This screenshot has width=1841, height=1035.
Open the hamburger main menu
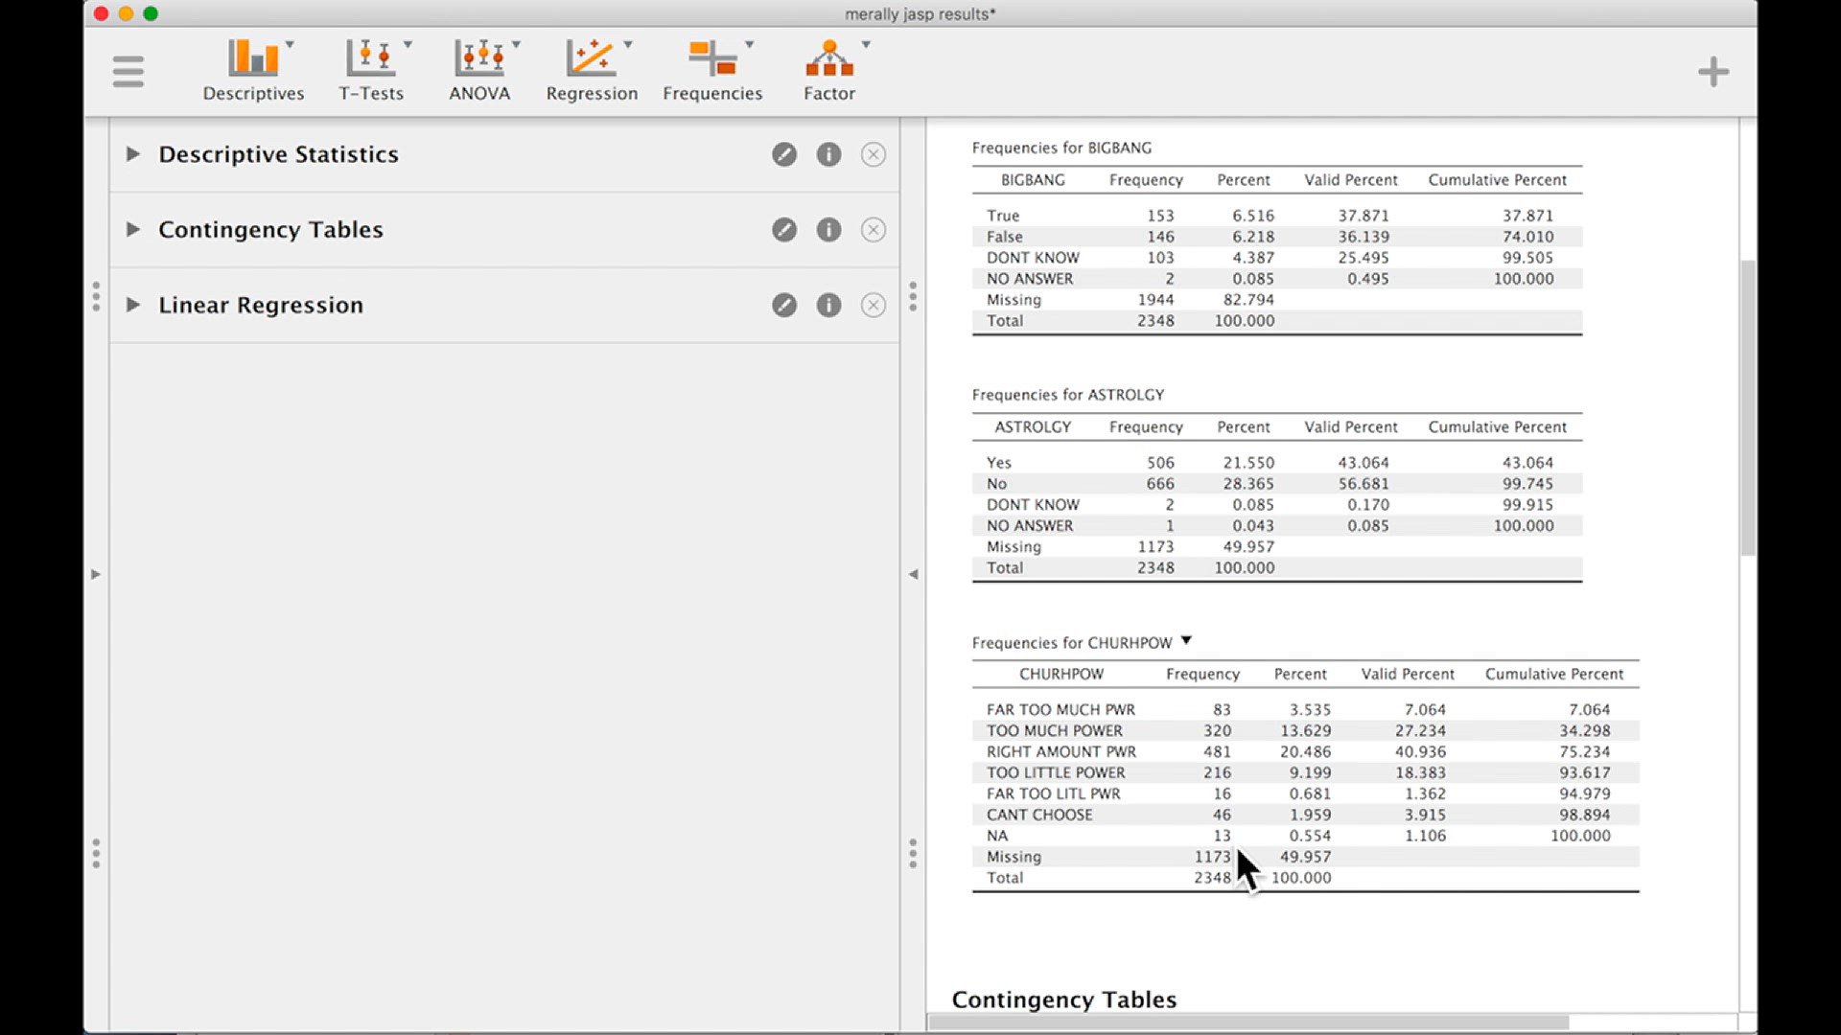pos(128,72)
